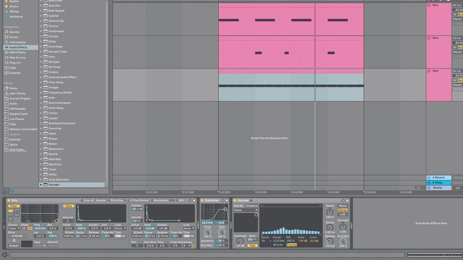Open the Noise carrier dropdown in the Vocoder

[x=245, y=210]
